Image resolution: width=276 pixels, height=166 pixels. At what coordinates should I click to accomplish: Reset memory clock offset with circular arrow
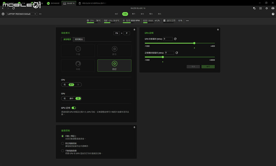tap(177, 53)
